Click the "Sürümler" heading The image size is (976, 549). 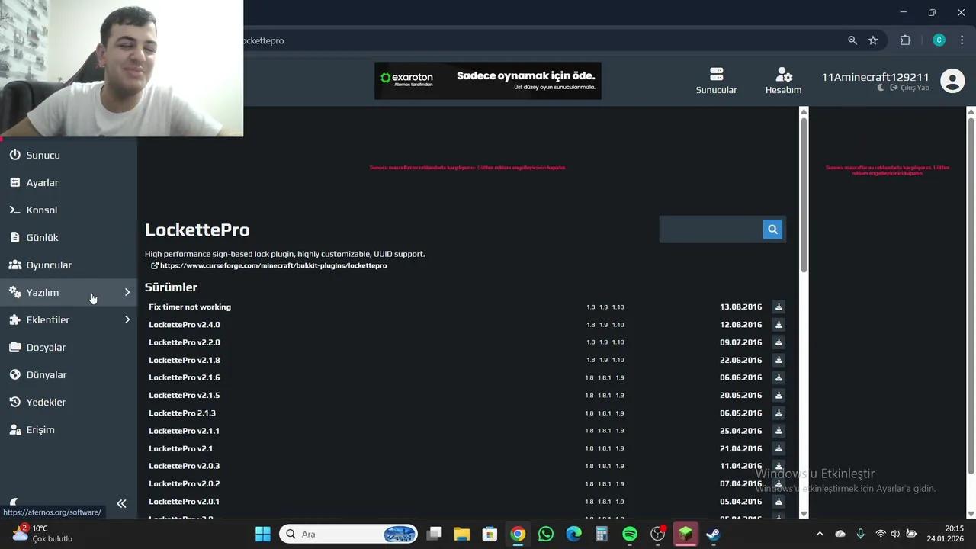[171, 287]
